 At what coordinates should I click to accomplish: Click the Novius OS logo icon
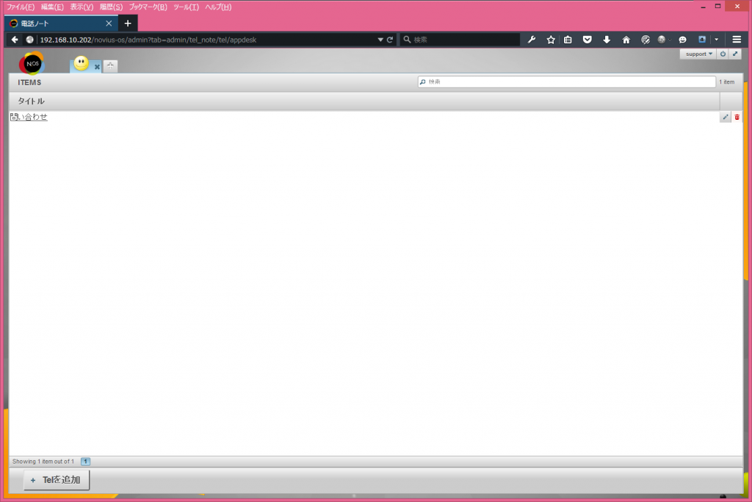(x=32, y=64)
